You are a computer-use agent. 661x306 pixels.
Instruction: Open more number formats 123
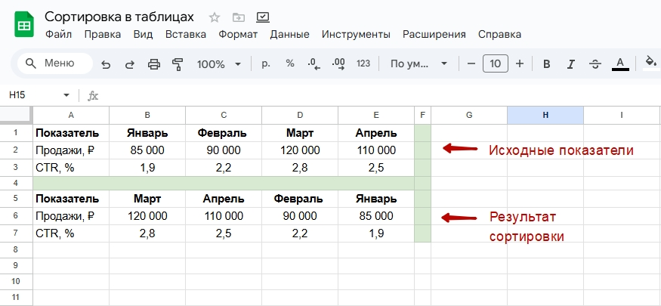[363, 63]
